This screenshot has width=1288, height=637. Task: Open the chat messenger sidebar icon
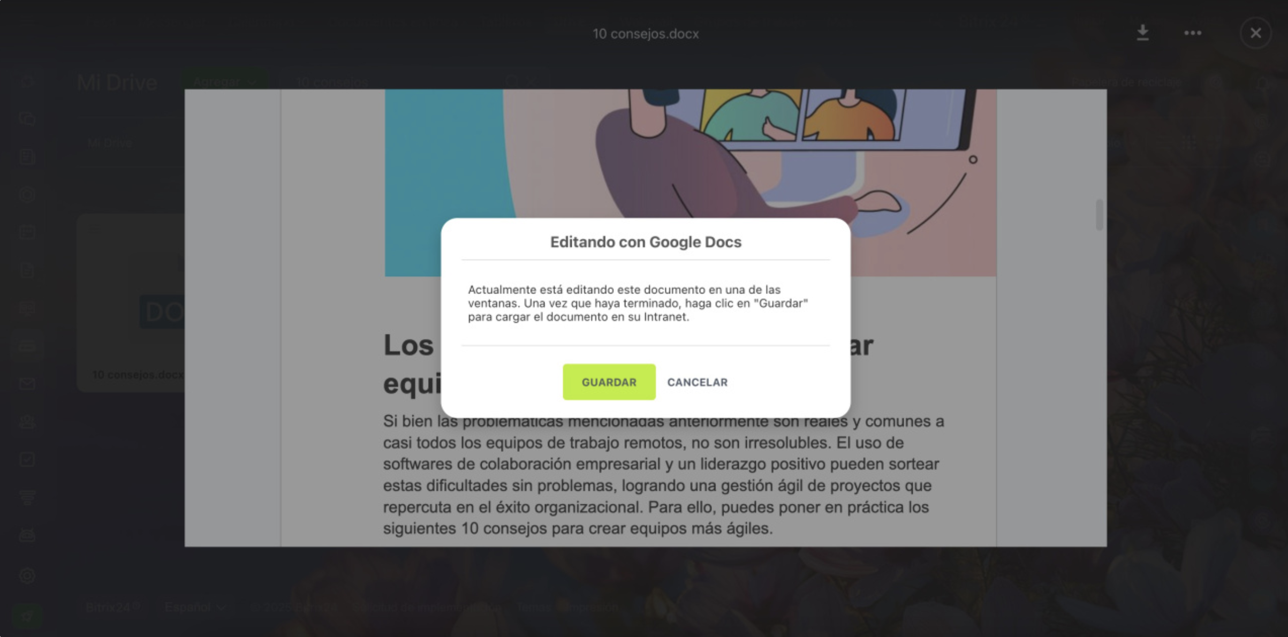point(27,118)
